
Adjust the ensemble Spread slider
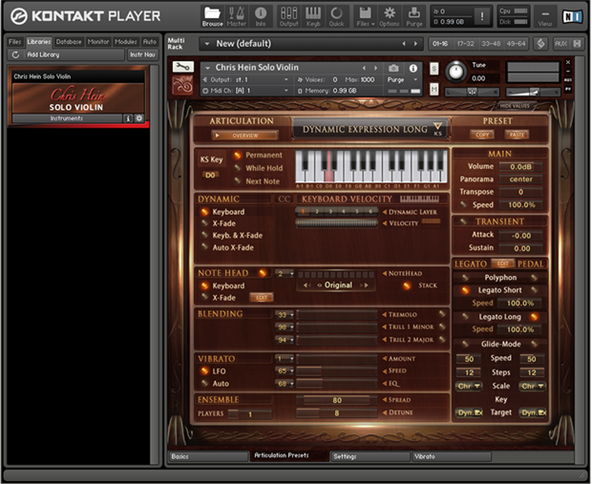pos(337,400)
